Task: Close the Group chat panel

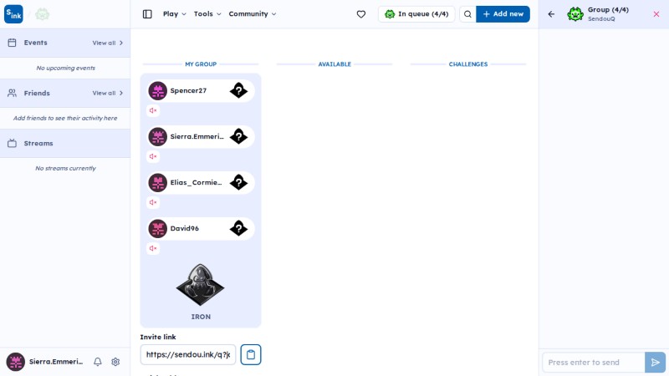Action: coord(656,14)
